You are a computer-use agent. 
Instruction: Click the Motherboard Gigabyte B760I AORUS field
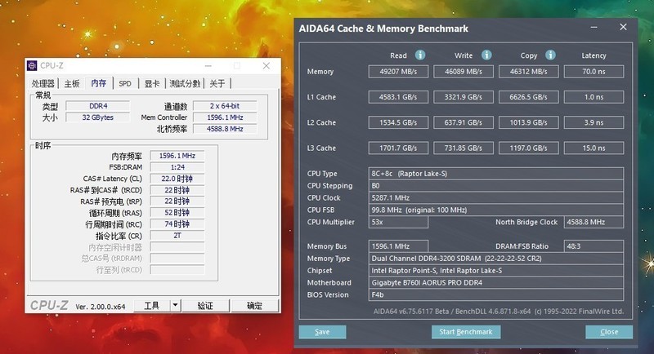pos(496,282)
